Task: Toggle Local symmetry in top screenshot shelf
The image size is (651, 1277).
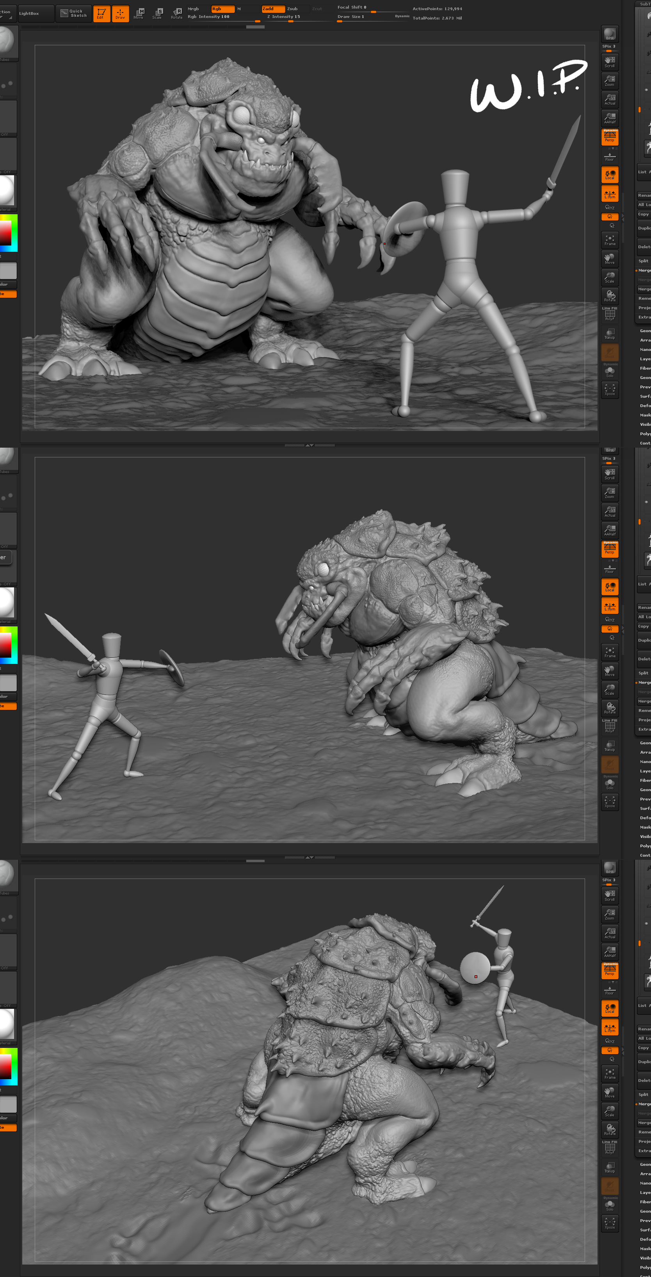Action: [x=610, y=174]
